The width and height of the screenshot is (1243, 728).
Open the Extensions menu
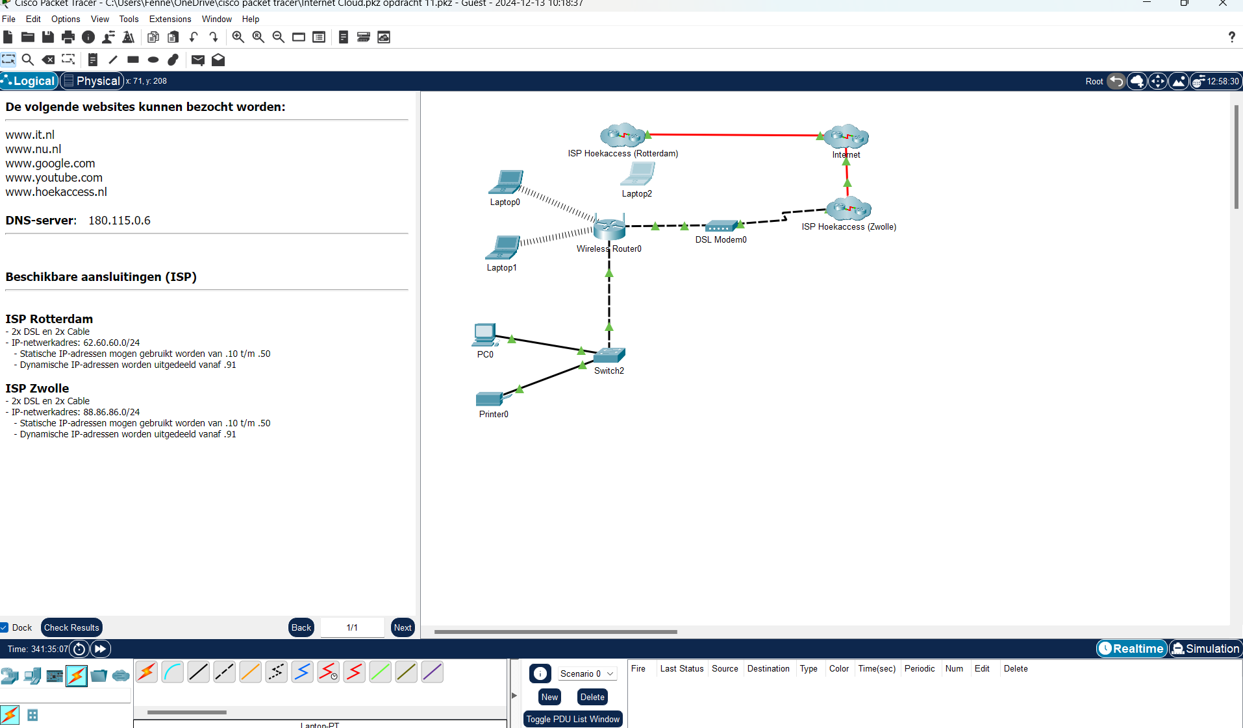(169, 19)
